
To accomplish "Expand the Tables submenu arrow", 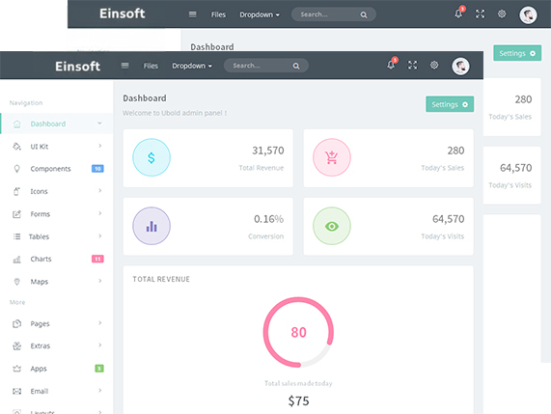I will click(100, 235).
